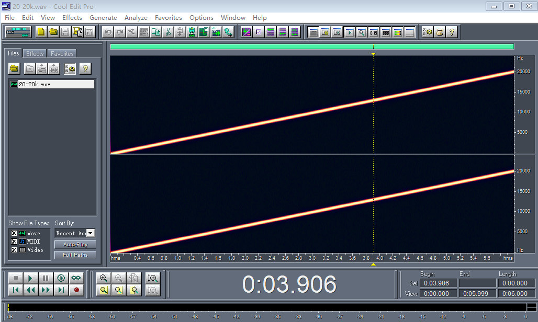Click the Stop transport button
This screenshot has width=538, height=322.
click(16, 278)
